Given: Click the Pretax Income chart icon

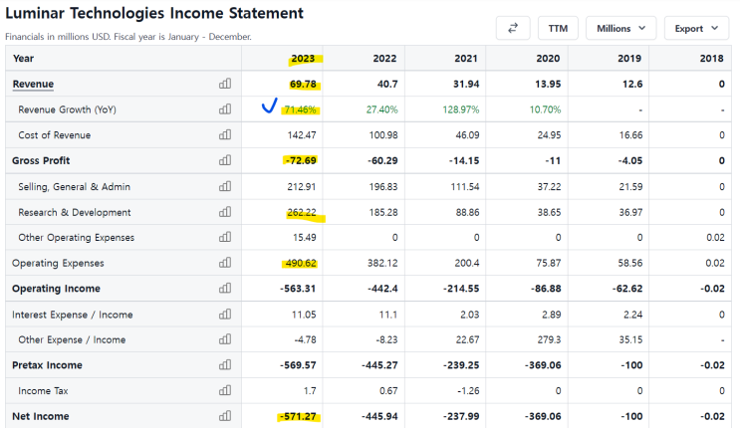Looking at the screenshot, I should 224,365.
